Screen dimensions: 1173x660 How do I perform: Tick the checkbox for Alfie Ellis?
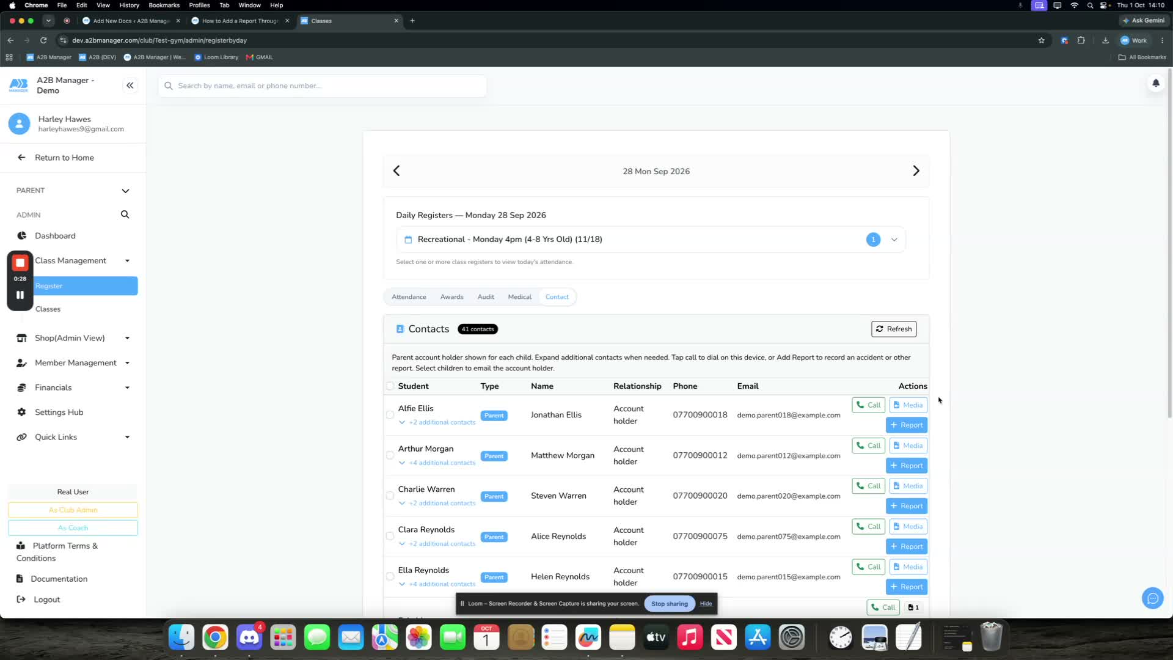click(390, 415)
